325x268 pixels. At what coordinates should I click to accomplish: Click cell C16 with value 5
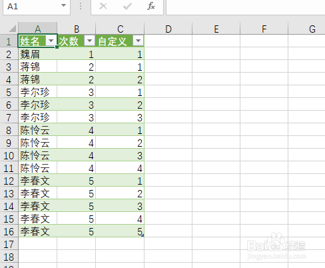(x=120, y=231)
